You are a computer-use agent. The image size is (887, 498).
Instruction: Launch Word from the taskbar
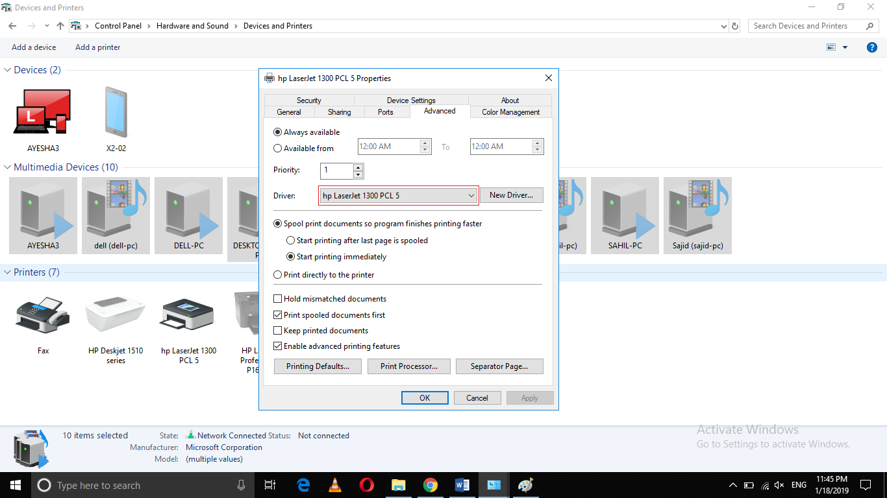pyautogui.click(x=462, y=484)
